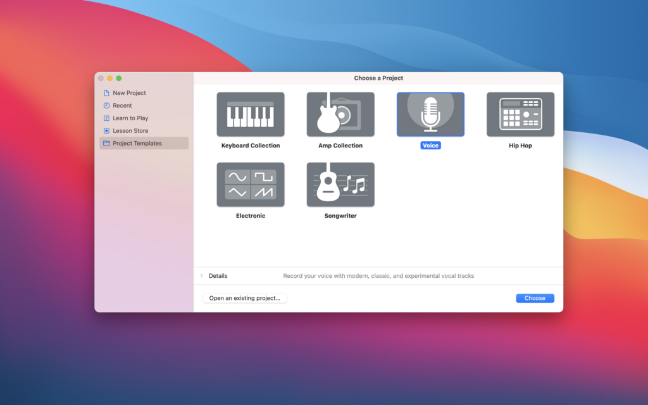The image size is (648, 405).
Task: Click the Details label
Action: 218,276
